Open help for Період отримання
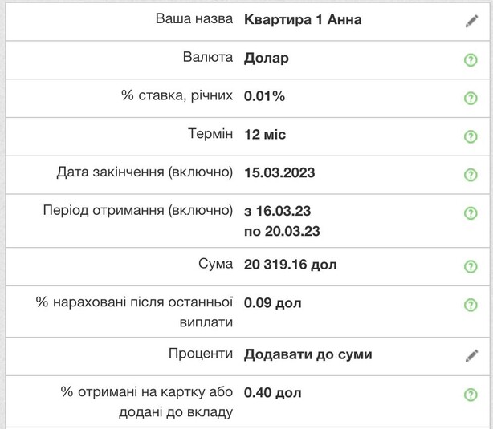 coord(471,213)
